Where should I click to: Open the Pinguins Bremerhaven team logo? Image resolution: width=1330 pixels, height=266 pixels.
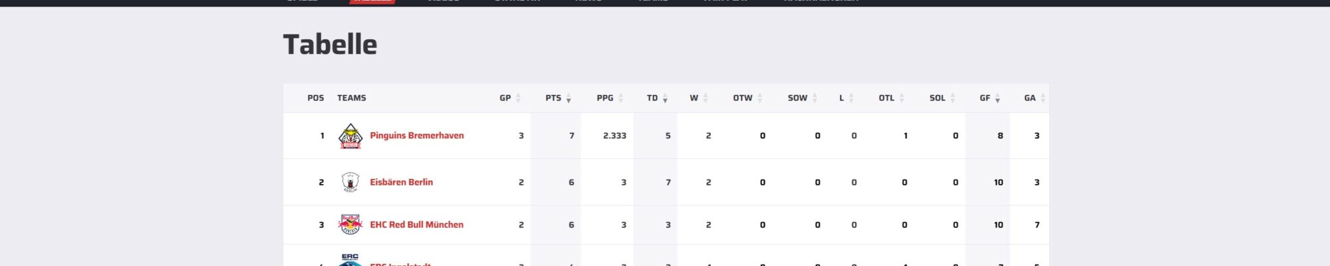(350, 136)
